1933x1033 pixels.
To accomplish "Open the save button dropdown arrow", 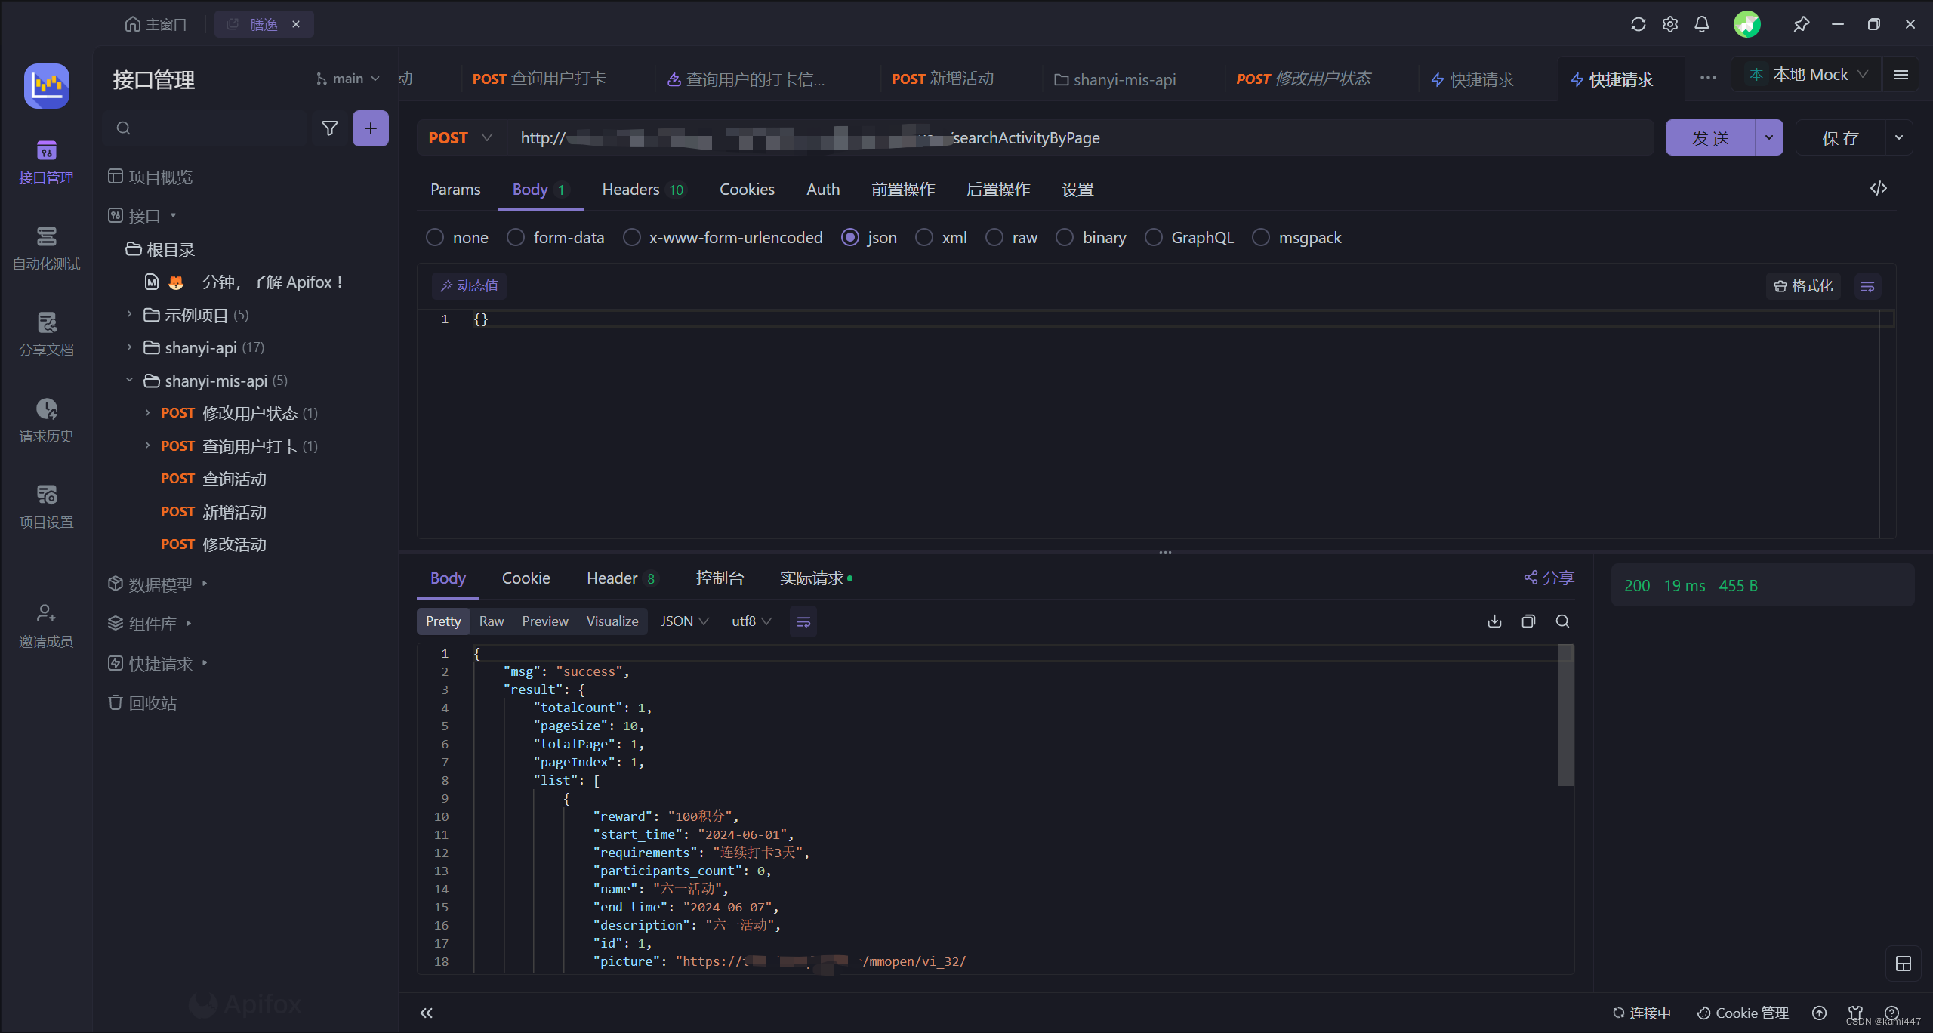I will click(1899, 137).
